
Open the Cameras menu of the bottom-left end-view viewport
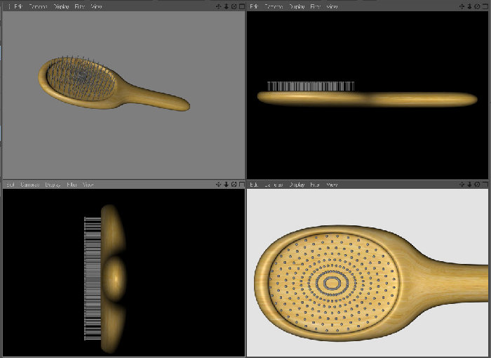pyautogui.click(x=29, y=185)
